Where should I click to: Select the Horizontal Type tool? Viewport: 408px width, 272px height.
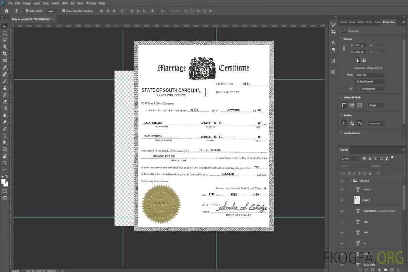[x=5, y=136]
